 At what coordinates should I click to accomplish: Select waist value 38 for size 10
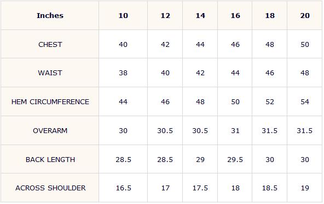[123, 73]
